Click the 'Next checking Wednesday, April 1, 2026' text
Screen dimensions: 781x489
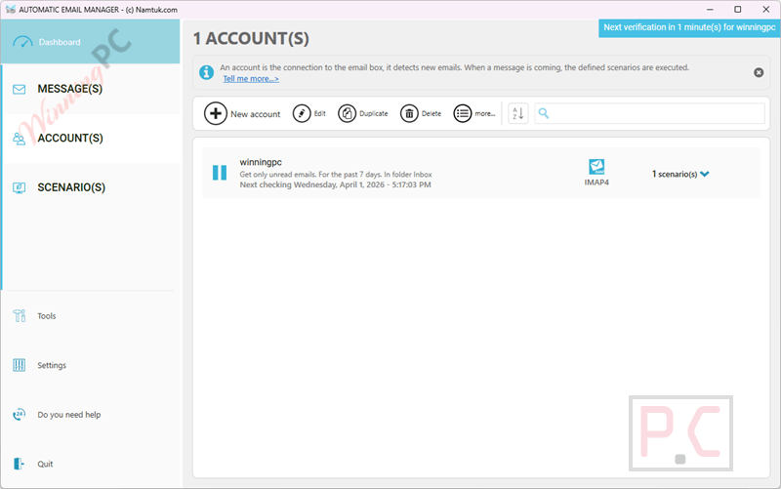[x=335, y=184]
